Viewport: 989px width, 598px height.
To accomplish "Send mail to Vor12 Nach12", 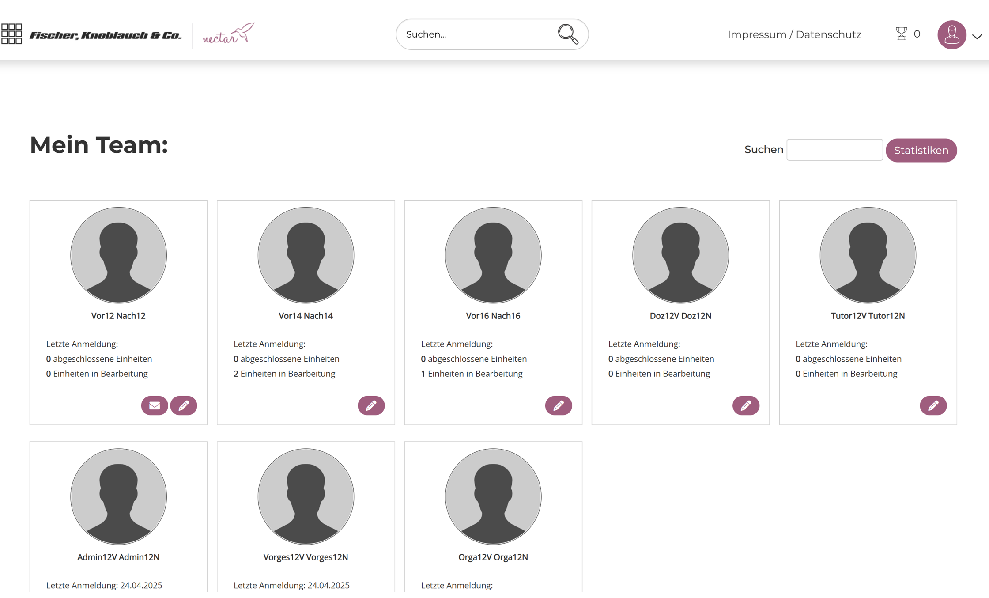I will click(155, 405).
